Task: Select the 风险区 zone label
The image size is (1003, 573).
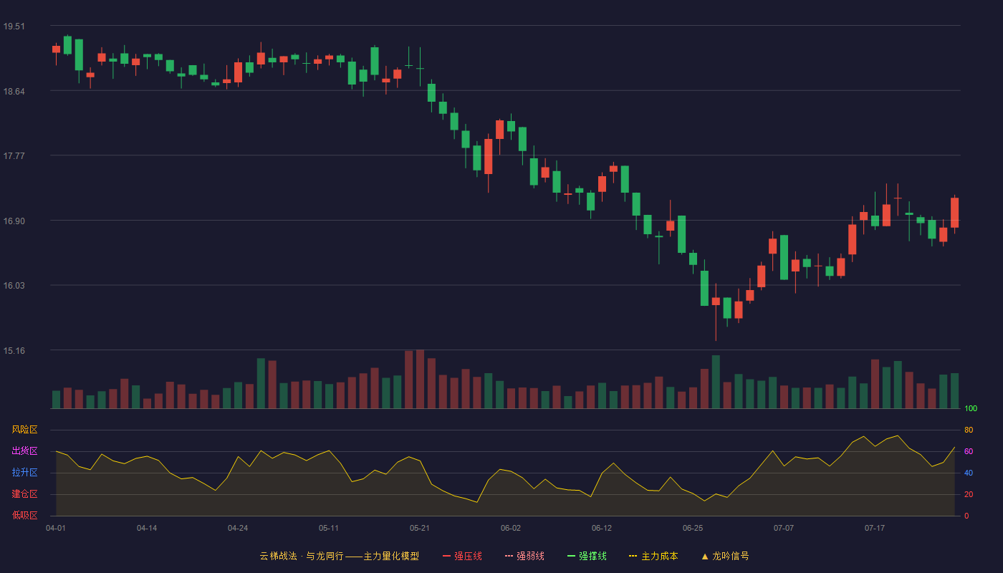Action: (24, 430)
